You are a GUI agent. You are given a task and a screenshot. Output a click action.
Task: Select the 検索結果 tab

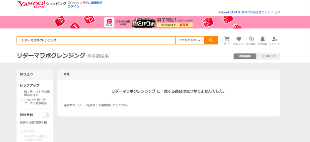coord(245,56)
